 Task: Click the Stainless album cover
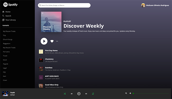(41, 69)
